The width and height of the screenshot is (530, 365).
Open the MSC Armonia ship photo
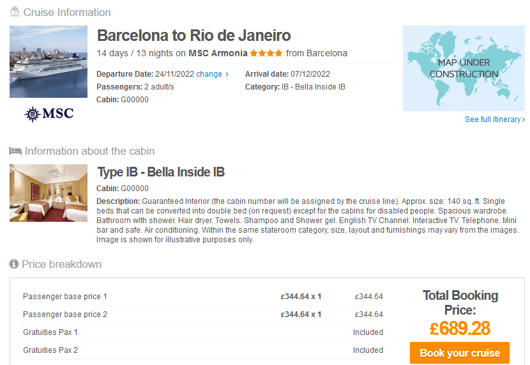(49, 61)
